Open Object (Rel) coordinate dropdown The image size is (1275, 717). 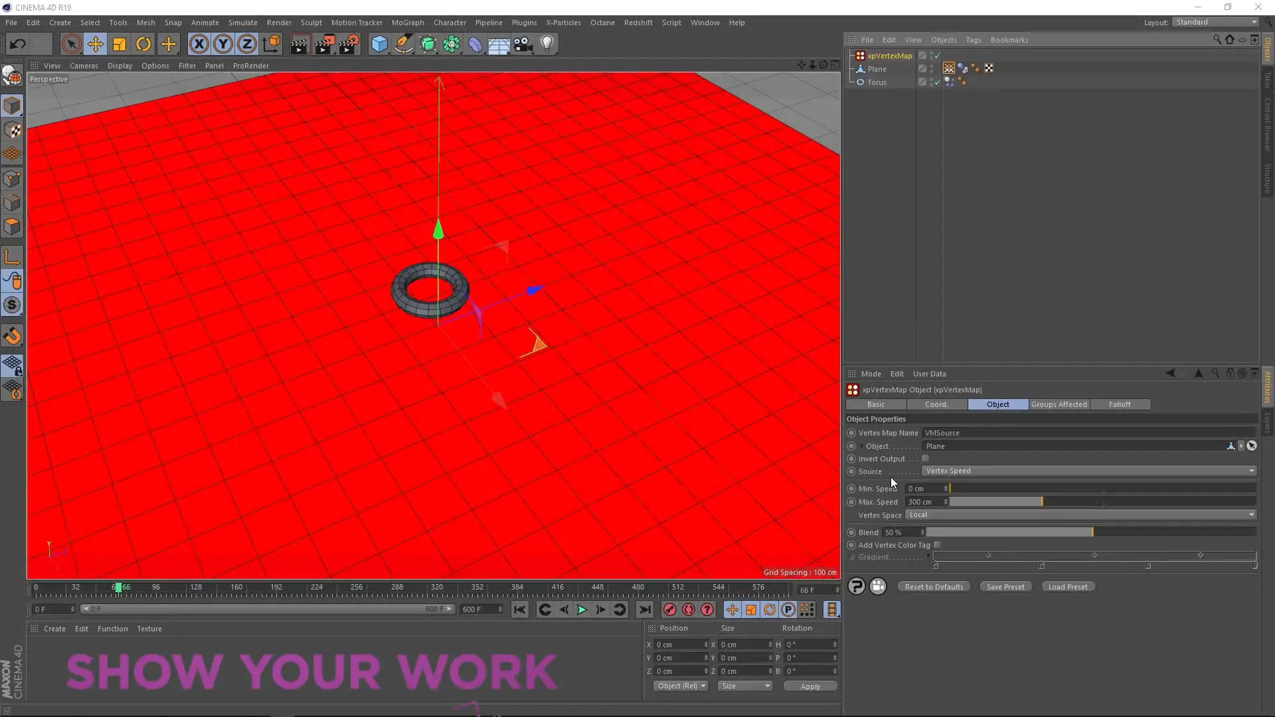[681, 686]
